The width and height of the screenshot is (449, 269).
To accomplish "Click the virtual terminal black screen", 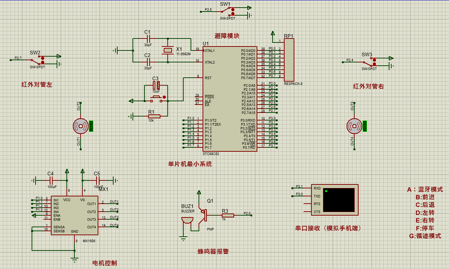I will click(x=339, y=200).
